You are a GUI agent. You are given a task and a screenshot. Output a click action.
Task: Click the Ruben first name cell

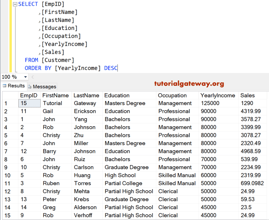click(56, 183)
